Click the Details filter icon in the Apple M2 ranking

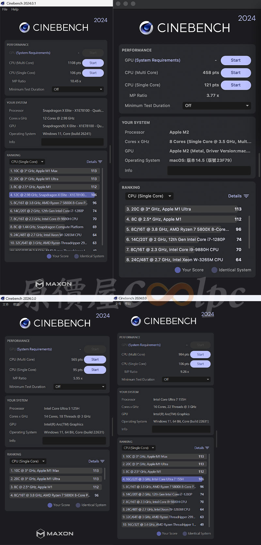[246, 196]
